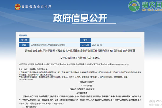Click the salutation 各州、市农业农村局，厅机关各处室
Image resolution: width=162 pixels, height=108 pixels.
click(33, 69)
